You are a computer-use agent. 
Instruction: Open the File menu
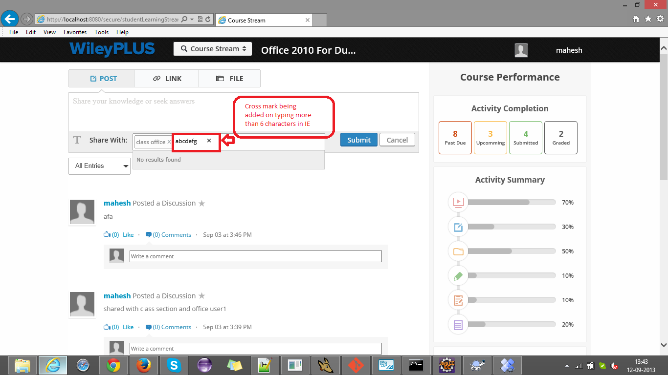[x=14, y=32]
